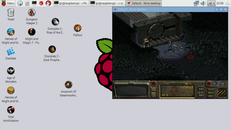Image resolution: width=231 pixels, height=130 pixels.
Task: Open the volume speaker tray icon
Action: (x=203, y=3)
